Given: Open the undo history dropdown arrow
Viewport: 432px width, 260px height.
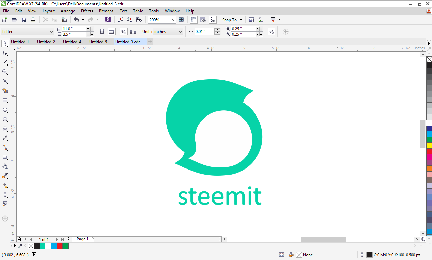Looking at the screenshot, I should pos(83,20).
